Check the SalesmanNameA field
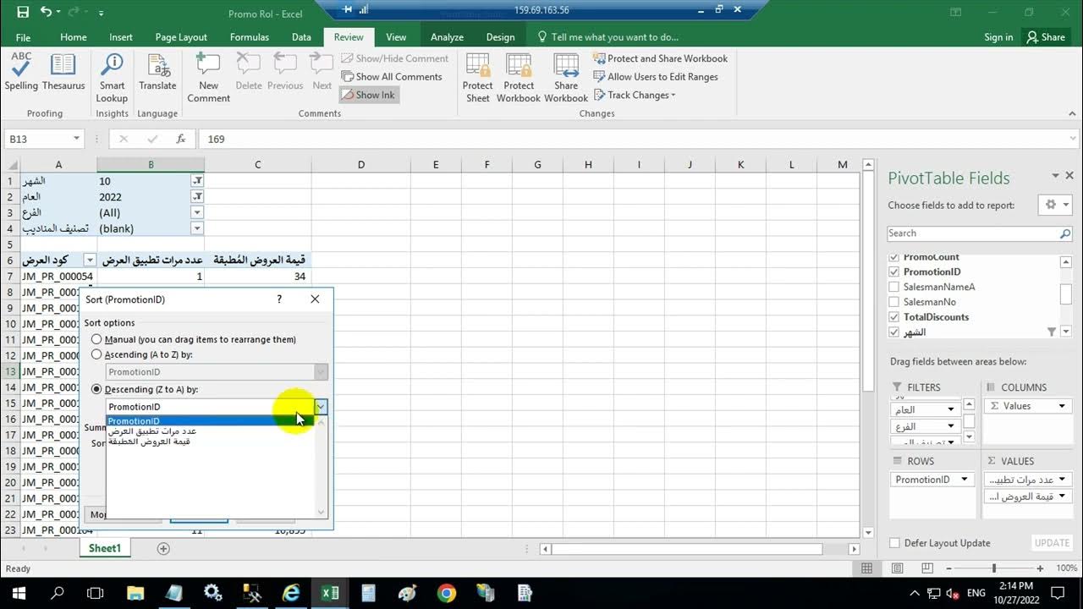1083x609 pixels. 894,287
